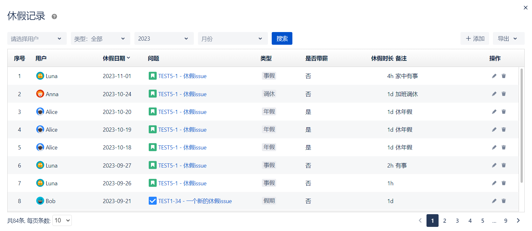Image resolution: width=532 pixels, height=231 pixels.
Task: Edit the 2023-09-27 Luna record
Action: tap(494, 165)
